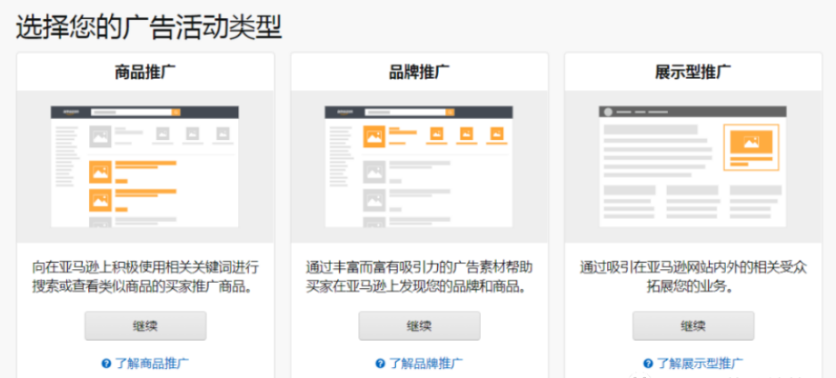Open the 了解品牌推广 link
The image size is (836, 378).
coord(425,363)
